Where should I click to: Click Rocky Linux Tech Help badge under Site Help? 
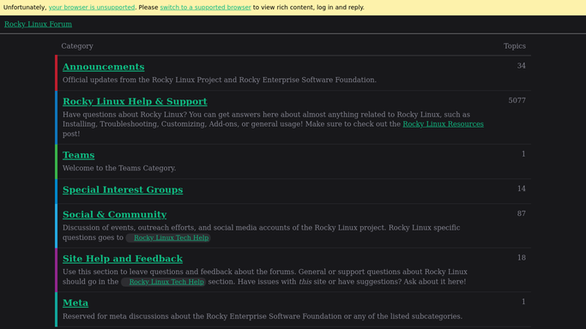[163, 282]
